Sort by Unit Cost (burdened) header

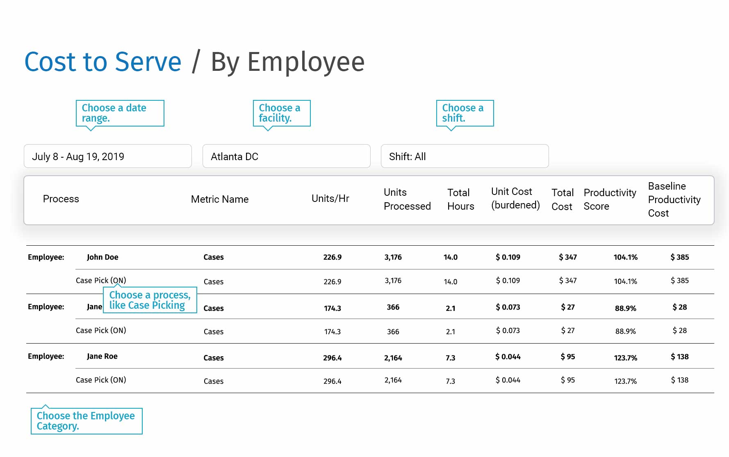pyautogui.click(x=515, y=198)
